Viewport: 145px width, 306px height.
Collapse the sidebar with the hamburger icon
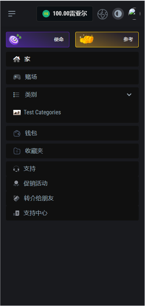click(x=12, y=14)
